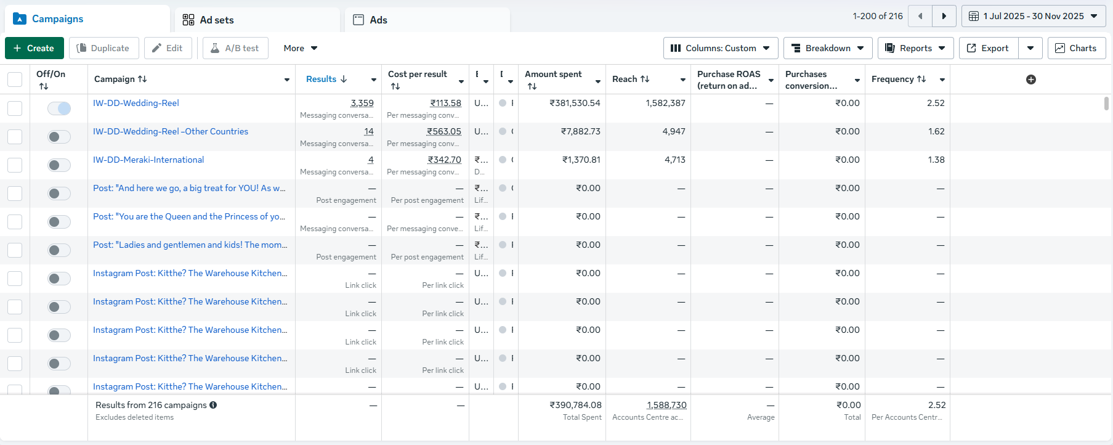Click the A/B test flask button
Screen dimensions: 1113x445
click(235, 48)
